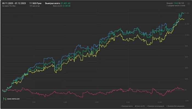The height and width of the screenshot is (109, 192).
Task: Click the '11 569 Руки' hands count
Action: coord(35,3)
